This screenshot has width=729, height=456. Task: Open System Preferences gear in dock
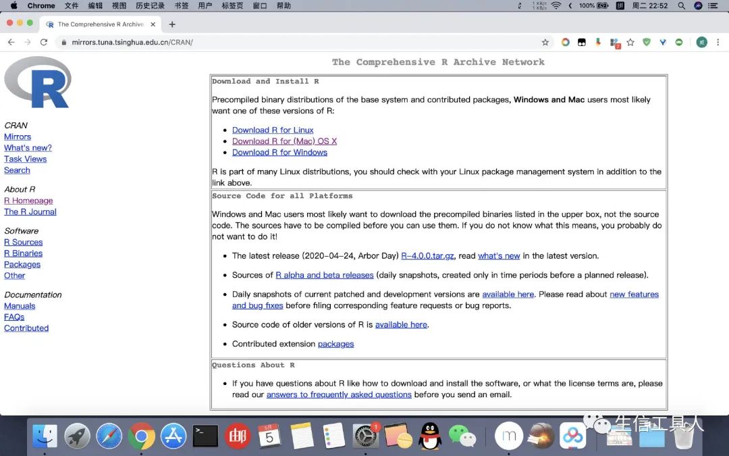pyautogui.click(x=366, y=436)
